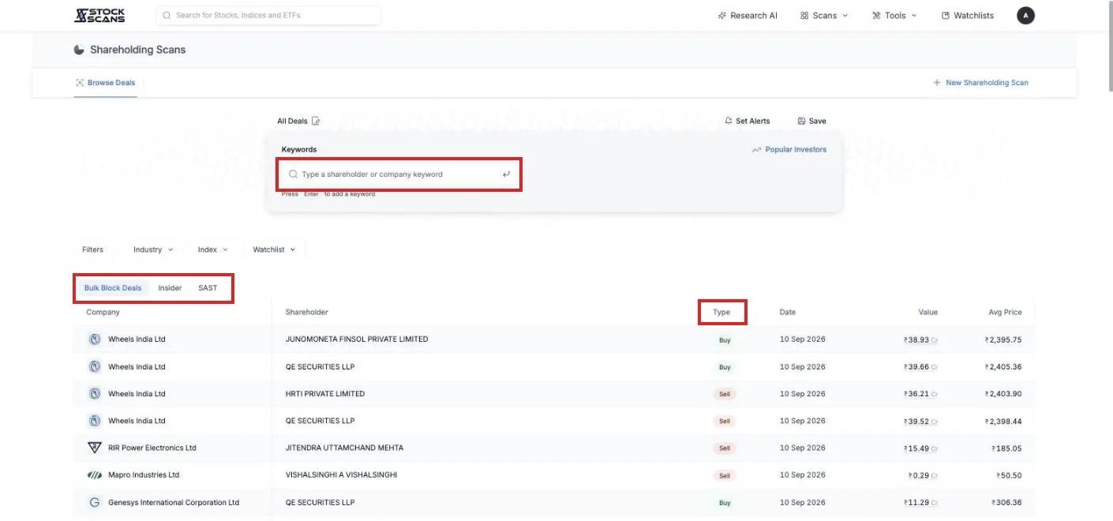Save the current scan

[x=811, y=121]
